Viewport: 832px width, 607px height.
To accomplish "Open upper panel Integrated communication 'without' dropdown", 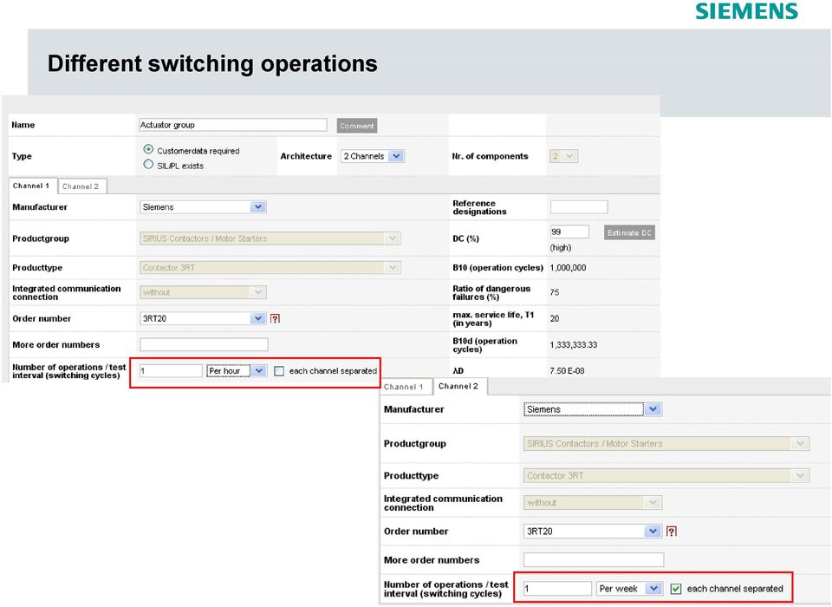I will [203, 292].
